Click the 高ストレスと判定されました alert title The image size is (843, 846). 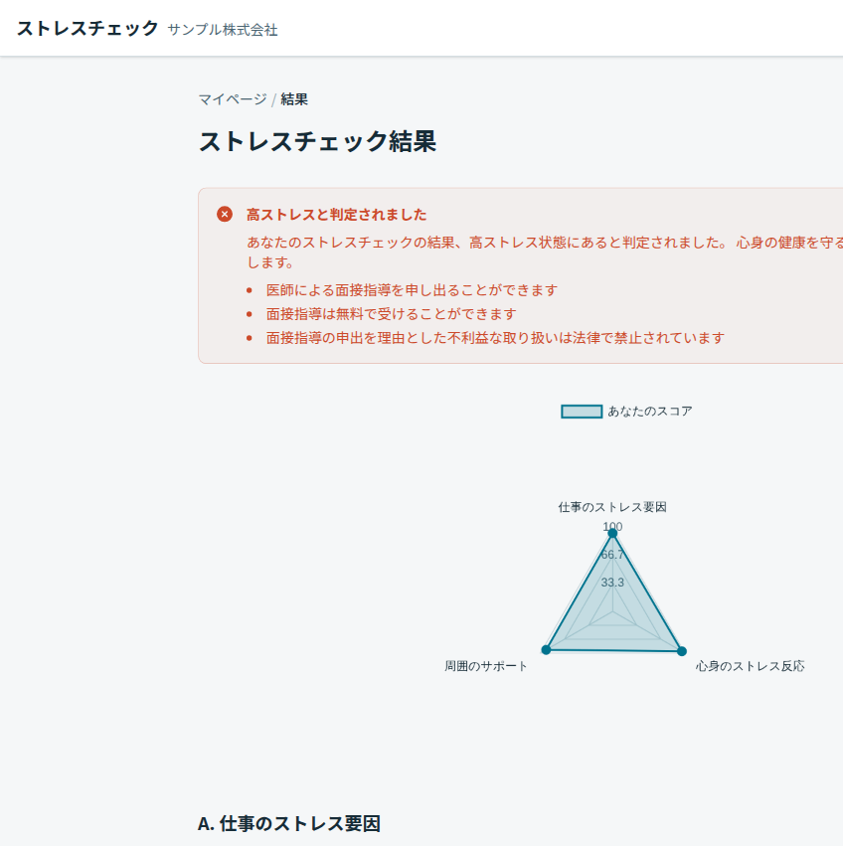tap(336, 215)
